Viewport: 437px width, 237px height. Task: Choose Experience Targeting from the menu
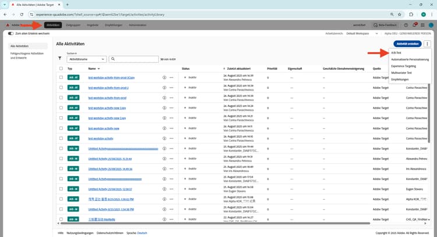pyautogui.click(x=403, y=66)
